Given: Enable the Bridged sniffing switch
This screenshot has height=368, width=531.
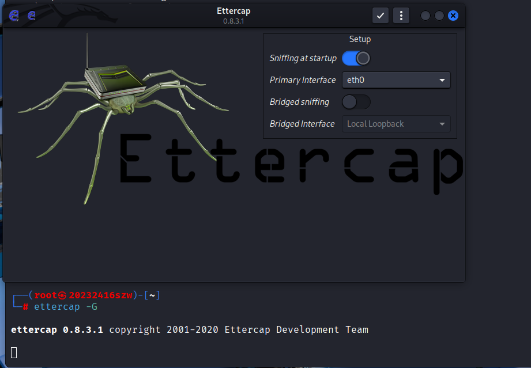Looking at the screenshot, I should tap(356, 102).
